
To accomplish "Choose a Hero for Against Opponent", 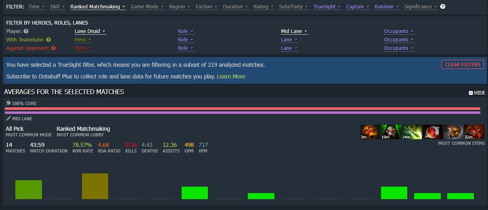I will 83,48.
